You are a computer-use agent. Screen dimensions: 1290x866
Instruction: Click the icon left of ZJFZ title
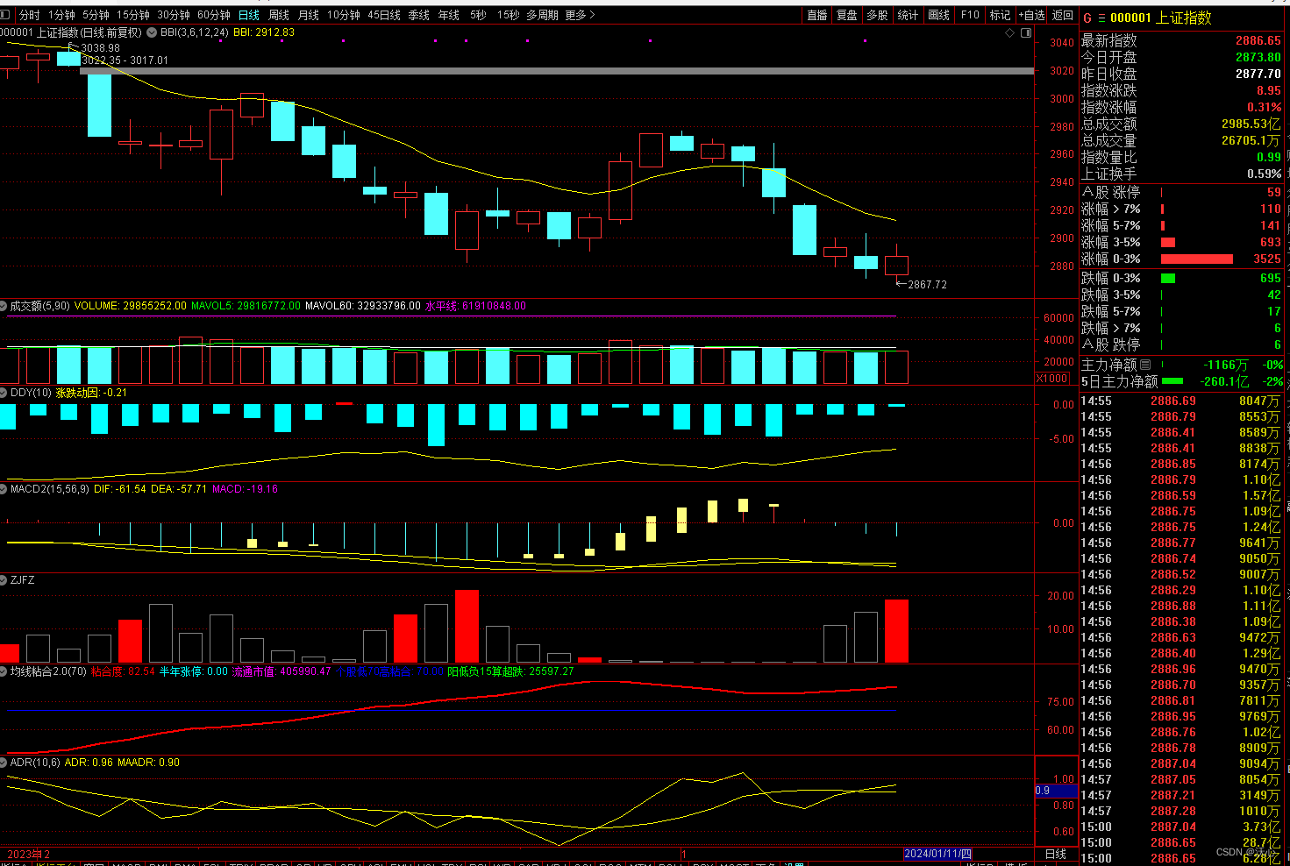coord(4,580)
